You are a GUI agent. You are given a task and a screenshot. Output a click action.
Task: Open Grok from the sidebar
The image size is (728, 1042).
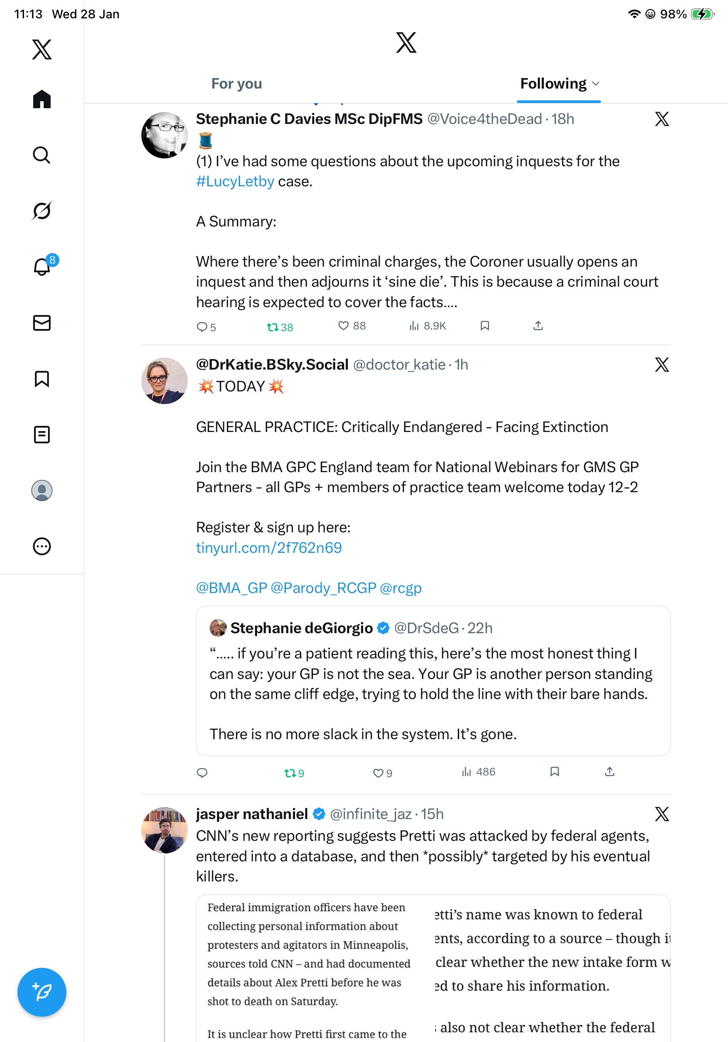(42, 211)
